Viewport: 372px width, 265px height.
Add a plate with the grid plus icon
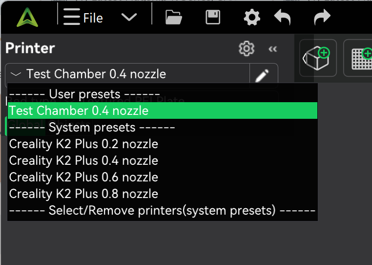coord(361,58)
